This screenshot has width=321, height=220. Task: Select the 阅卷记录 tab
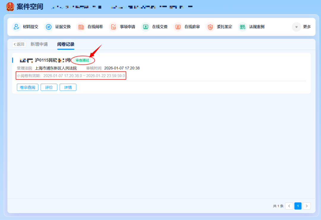click(x=66, y=44)
